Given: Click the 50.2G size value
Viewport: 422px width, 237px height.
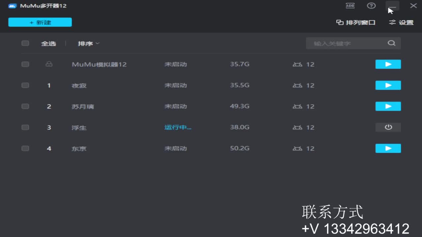Looking at the screenshot, I should pyautogui.click(x=240, y=148).
